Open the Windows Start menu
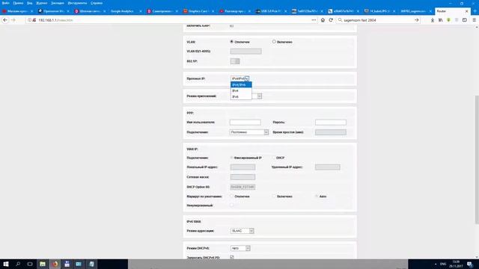This screenshot has width=479, height=269. click(x=6, y=264)
